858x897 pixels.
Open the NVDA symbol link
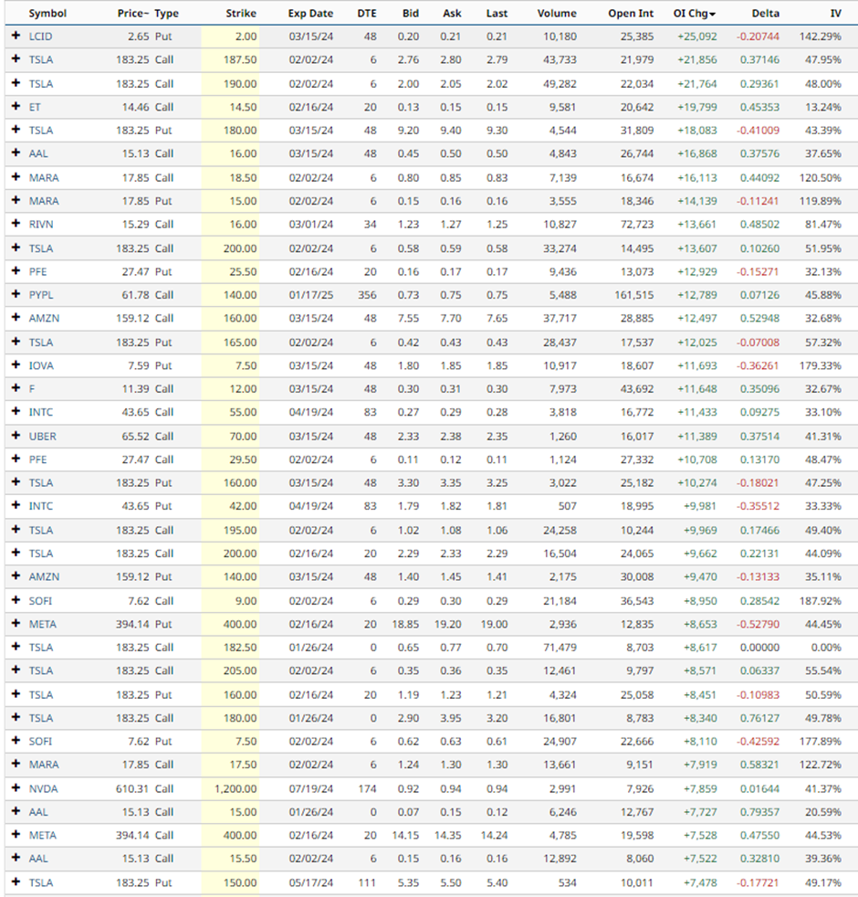click(x=44, y=789)
